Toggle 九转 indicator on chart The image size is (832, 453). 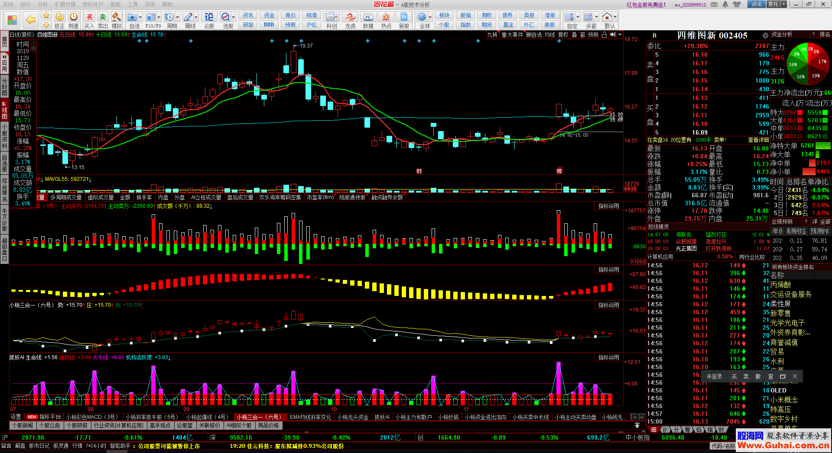click(492, 35)
